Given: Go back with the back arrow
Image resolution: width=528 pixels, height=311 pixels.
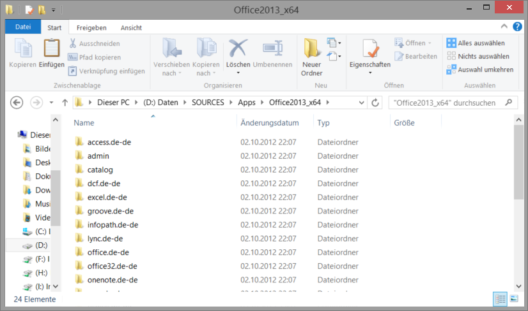Looking at the screenshot, I should point(17,103).
